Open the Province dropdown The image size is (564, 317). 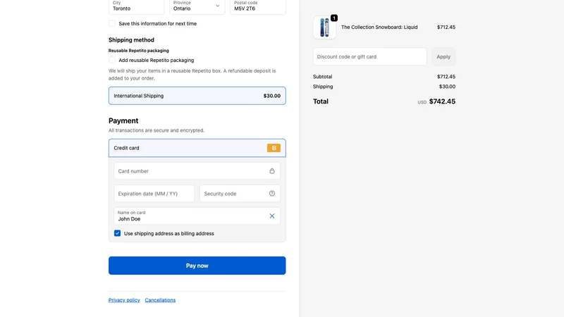click(x=197, y=6)
